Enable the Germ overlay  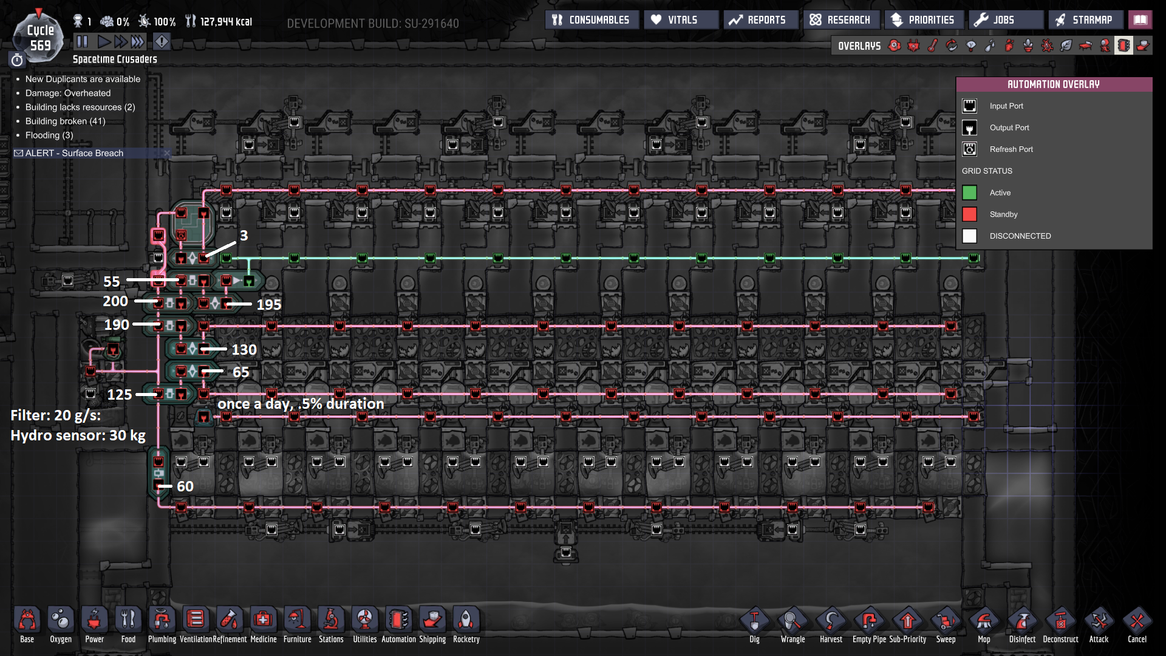1048,46
